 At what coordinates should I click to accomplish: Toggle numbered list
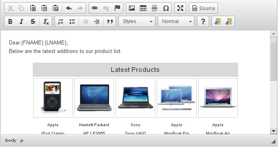[61, 21]
